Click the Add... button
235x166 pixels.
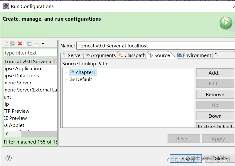click(x=215, y=73)
